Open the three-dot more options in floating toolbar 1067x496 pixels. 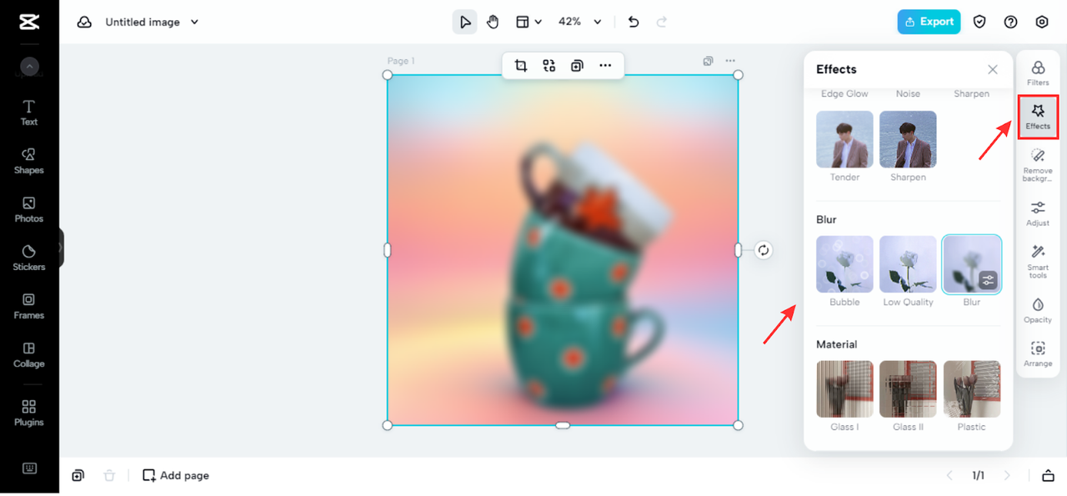605,66
